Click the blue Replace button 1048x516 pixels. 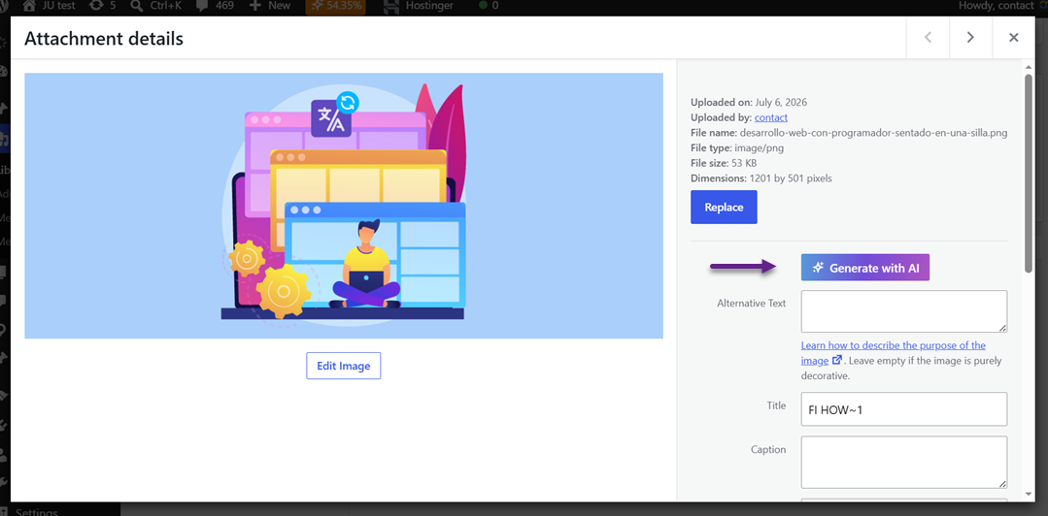pos(724,207)
